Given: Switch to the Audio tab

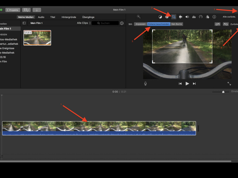Looking at the screenshot, I should [x=41, y=17].
